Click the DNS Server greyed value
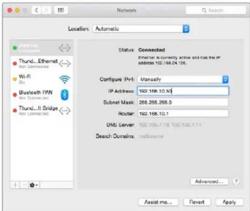The width and height of the screenshot is (250, 211). tap(170, 125)
